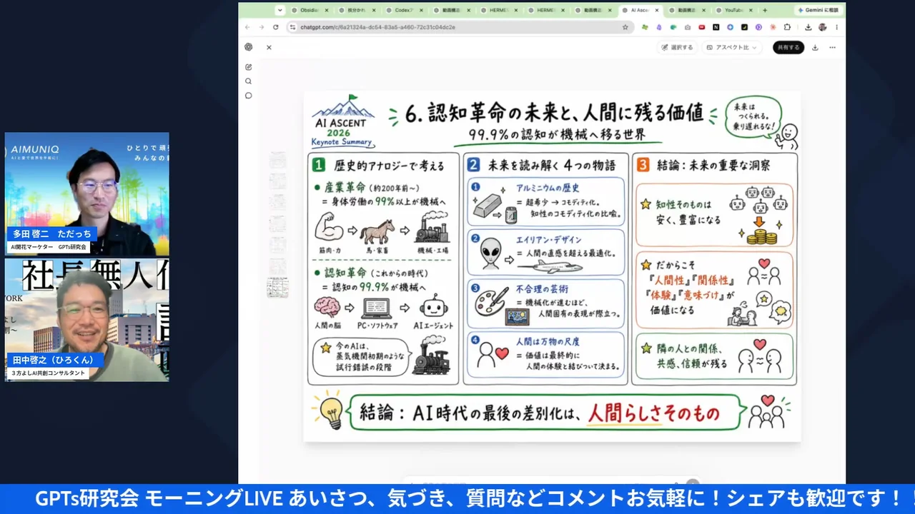Switch to the YouTube browser tab

[736, 10]
